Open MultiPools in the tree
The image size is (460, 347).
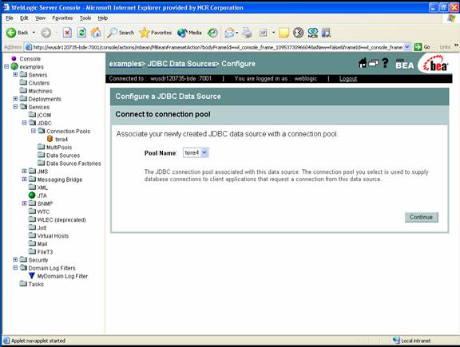tap(59, 147)
